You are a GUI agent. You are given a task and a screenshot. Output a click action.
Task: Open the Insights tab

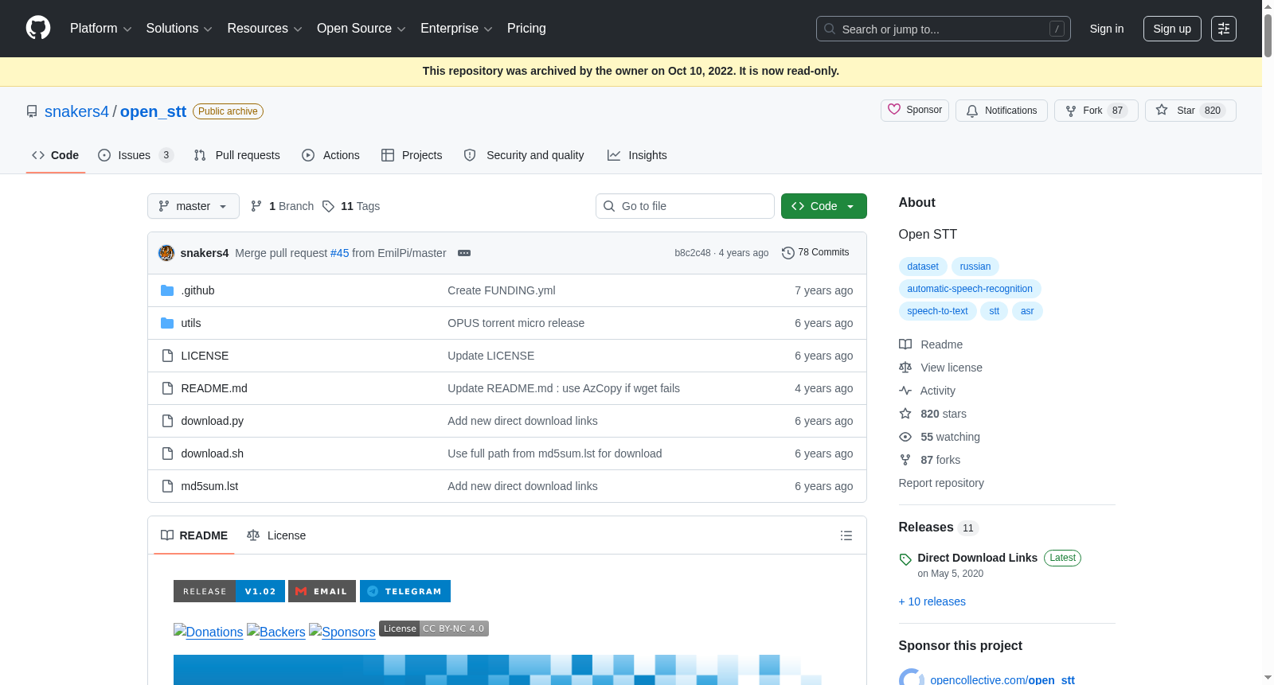coord(637,155)
